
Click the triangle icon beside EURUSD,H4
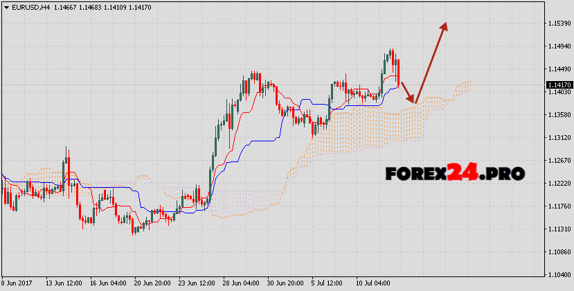click(6, 6)
